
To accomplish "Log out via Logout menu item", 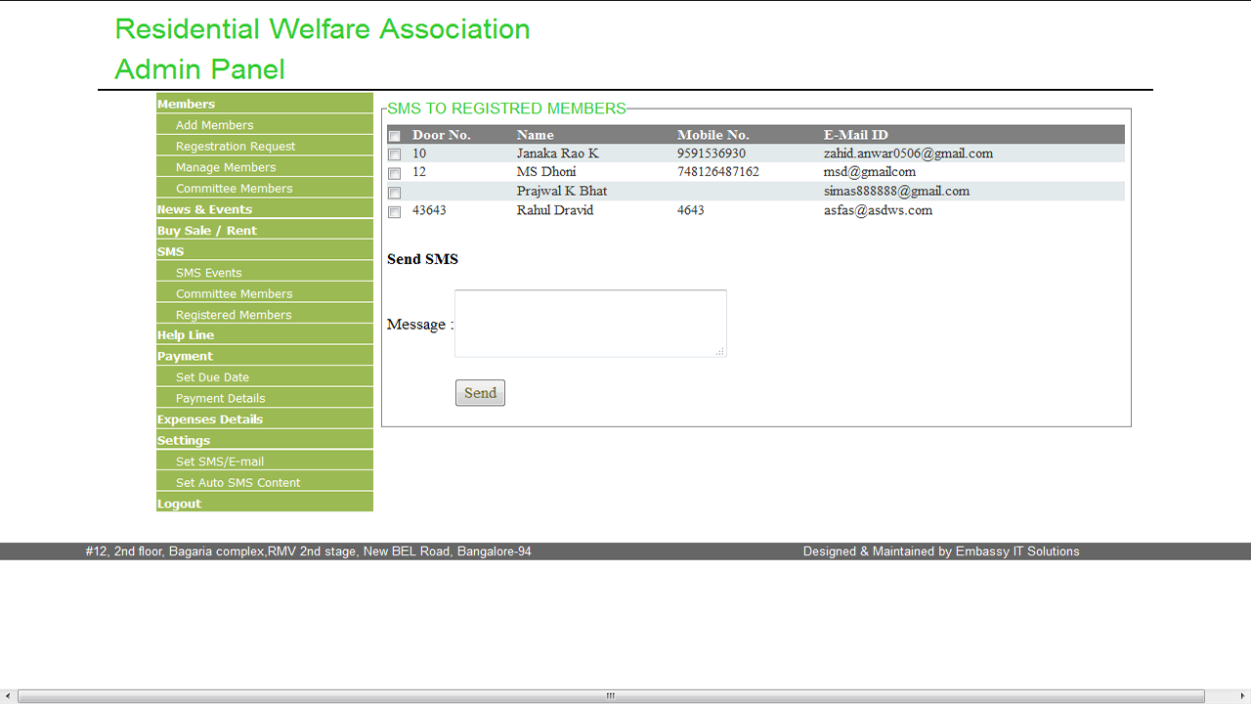I will point(265,503).
